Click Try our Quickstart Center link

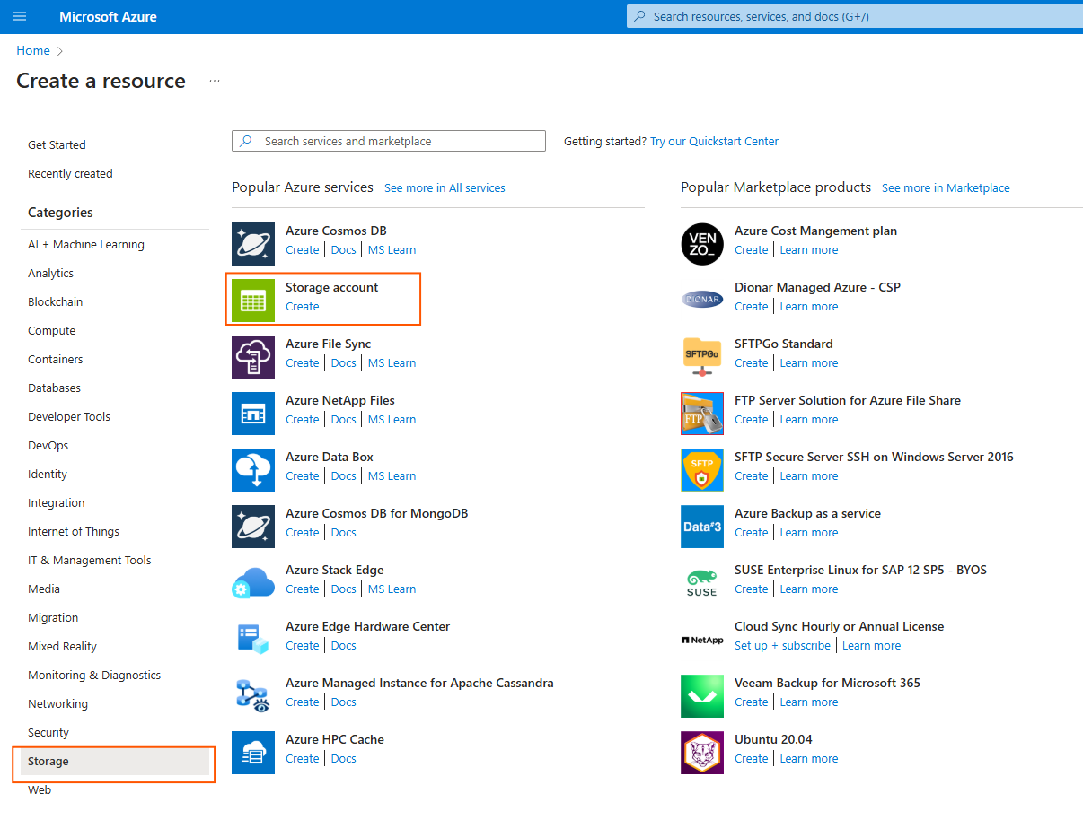(x=714, y=142)
